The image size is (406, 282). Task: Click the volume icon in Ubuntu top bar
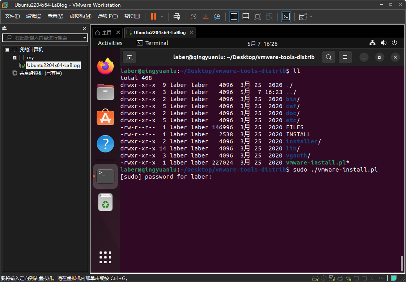coord(384,43)
